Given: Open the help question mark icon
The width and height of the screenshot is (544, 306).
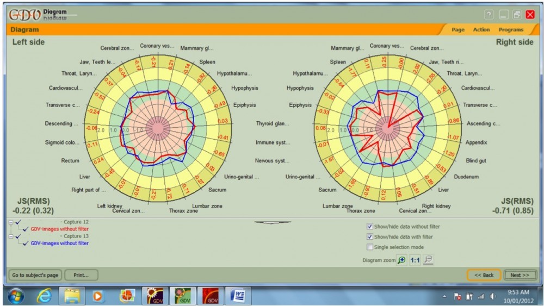Looking at the screenshot, I should tap(489, 15).
